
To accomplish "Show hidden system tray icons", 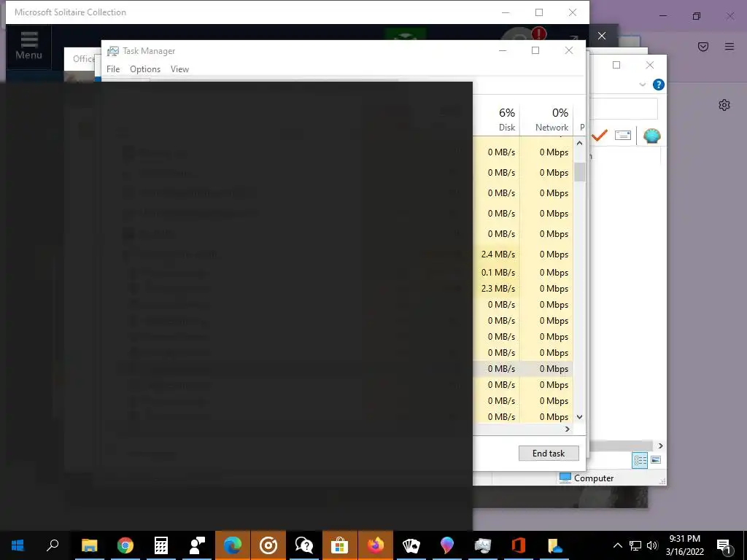I will (x=617, y=545).
